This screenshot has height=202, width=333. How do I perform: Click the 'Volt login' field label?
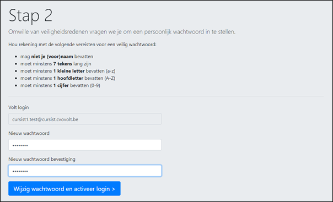click(x=19, y=107)
